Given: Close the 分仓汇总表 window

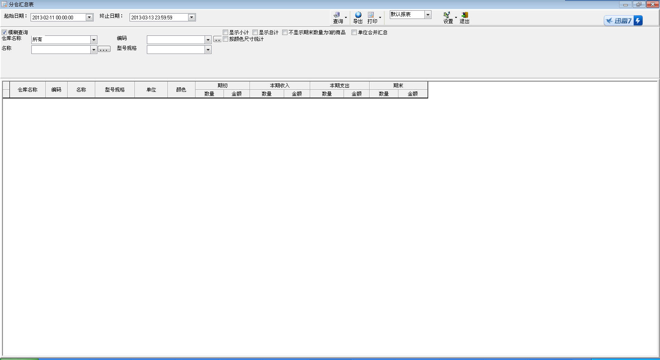Looking at the screenshot, I should point(653,5).
